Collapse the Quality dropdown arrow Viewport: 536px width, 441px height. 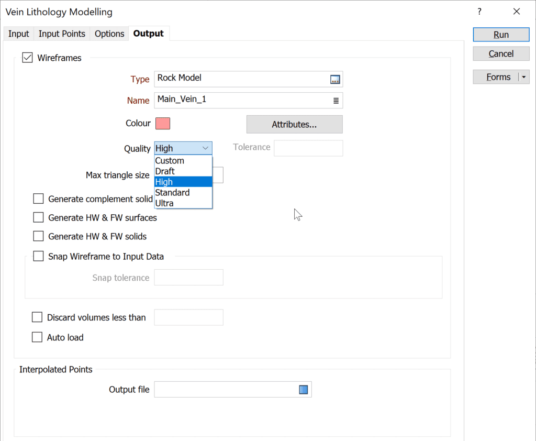click(205, 148)
